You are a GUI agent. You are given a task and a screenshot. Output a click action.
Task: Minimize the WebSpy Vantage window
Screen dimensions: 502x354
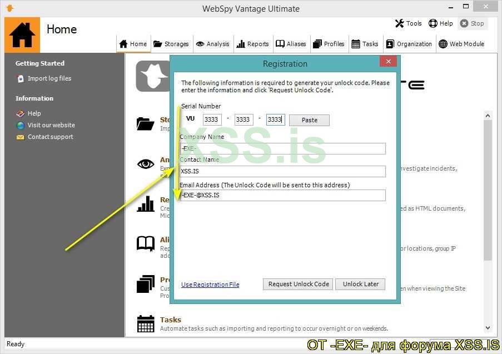[x=451, y=7]
